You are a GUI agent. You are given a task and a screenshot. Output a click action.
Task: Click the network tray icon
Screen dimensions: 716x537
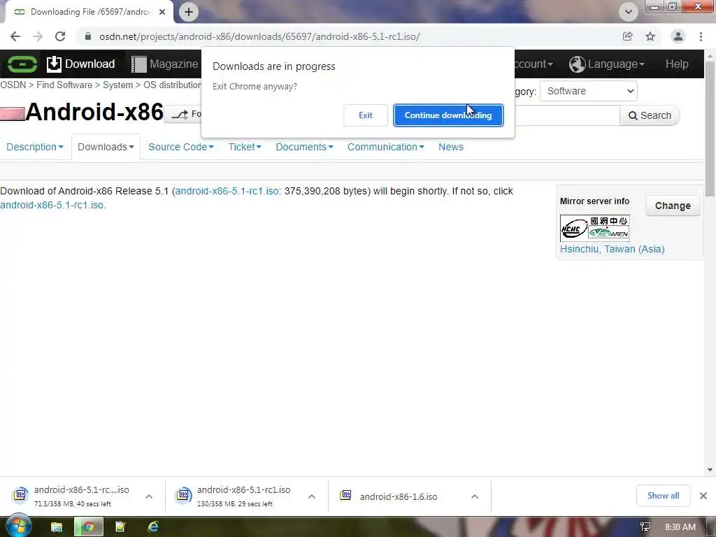(645, 527)
